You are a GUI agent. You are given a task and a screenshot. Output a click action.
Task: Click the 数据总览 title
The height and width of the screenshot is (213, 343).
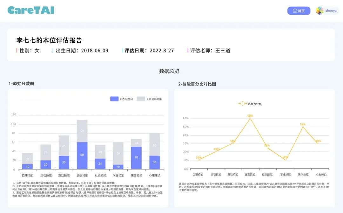tap(169, 71)
